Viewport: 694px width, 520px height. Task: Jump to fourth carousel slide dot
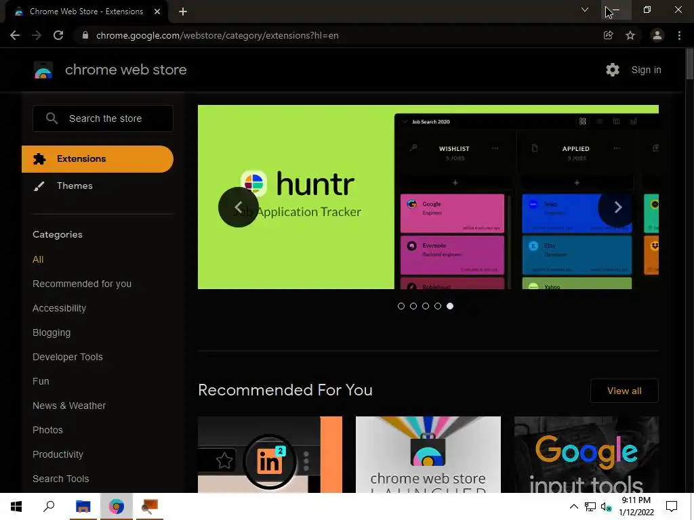[438, 306]
